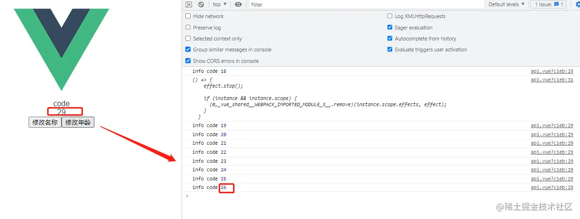The height and width of the screenshot is (219, 580).
Task: Open source link for info code 23
Action: coord(552,161)
